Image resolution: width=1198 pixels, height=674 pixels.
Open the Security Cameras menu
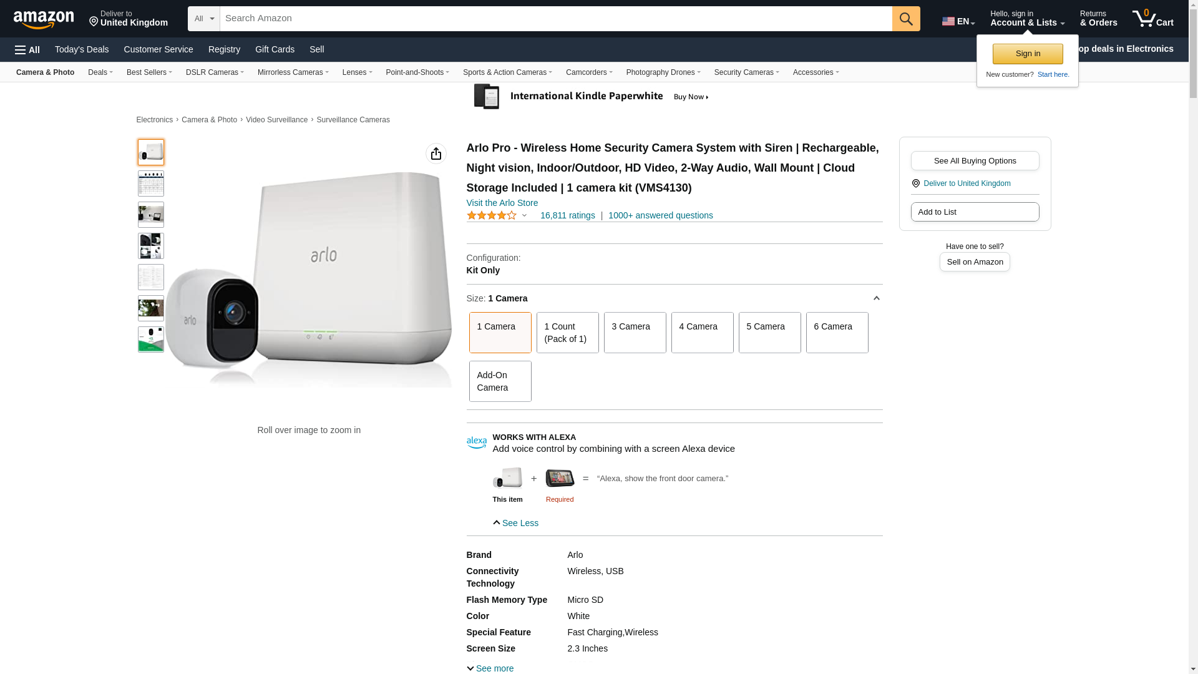click(x=746, y=72)
